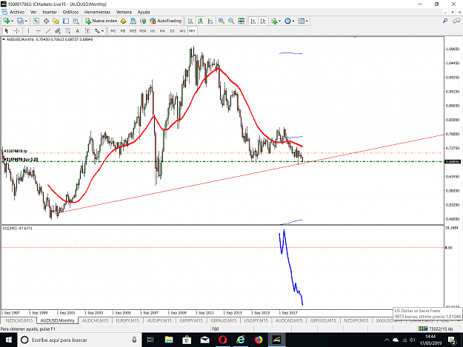Image resolution: width=463 pixels, height=347 pixels.
Task: Toggle chart auto scroll
Action: tap(253, 21)
